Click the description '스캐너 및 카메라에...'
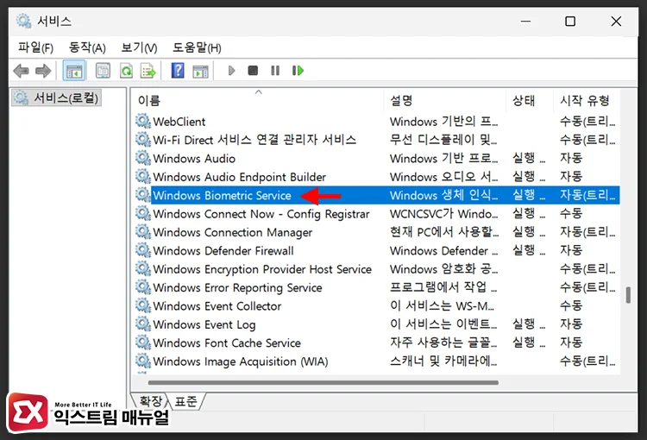 pyautogui.click(x=443, y=361)
